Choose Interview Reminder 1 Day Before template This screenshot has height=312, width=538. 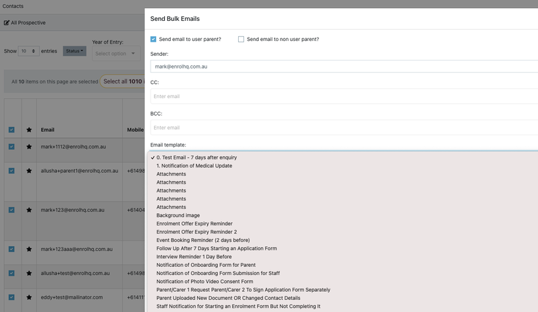coord(194,257)
